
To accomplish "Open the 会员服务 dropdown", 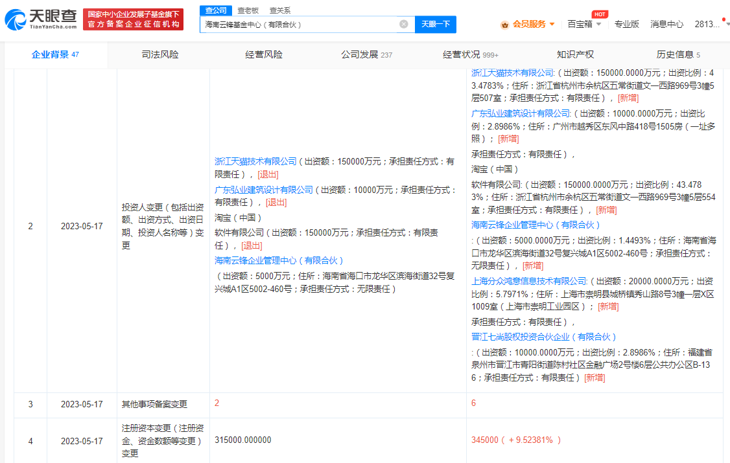I will pyautogui.click(x=533, y=24).
